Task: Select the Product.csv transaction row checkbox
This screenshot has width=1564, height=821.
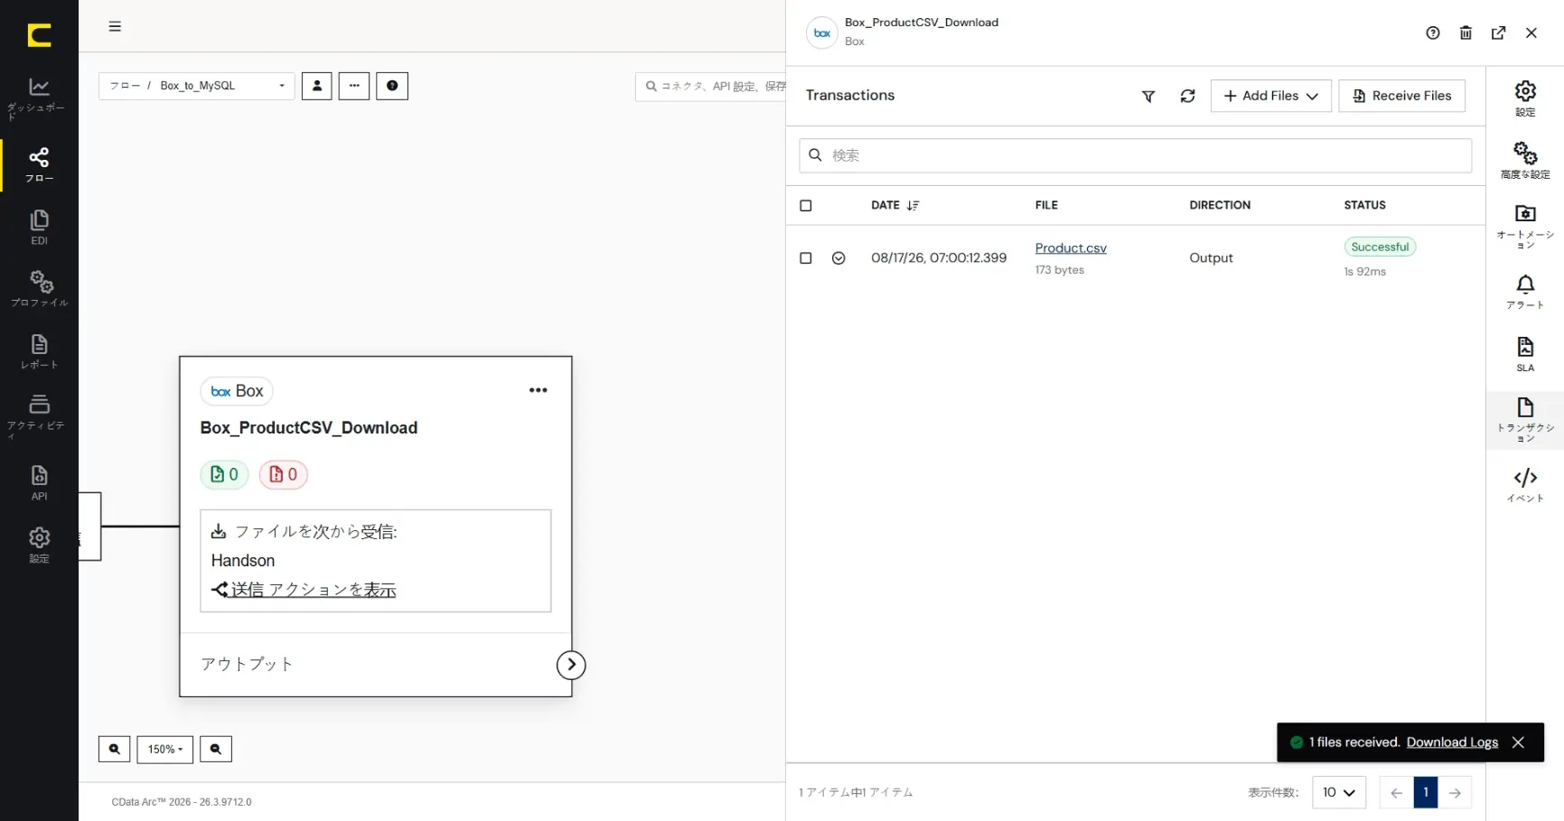Action: (806, 258)
